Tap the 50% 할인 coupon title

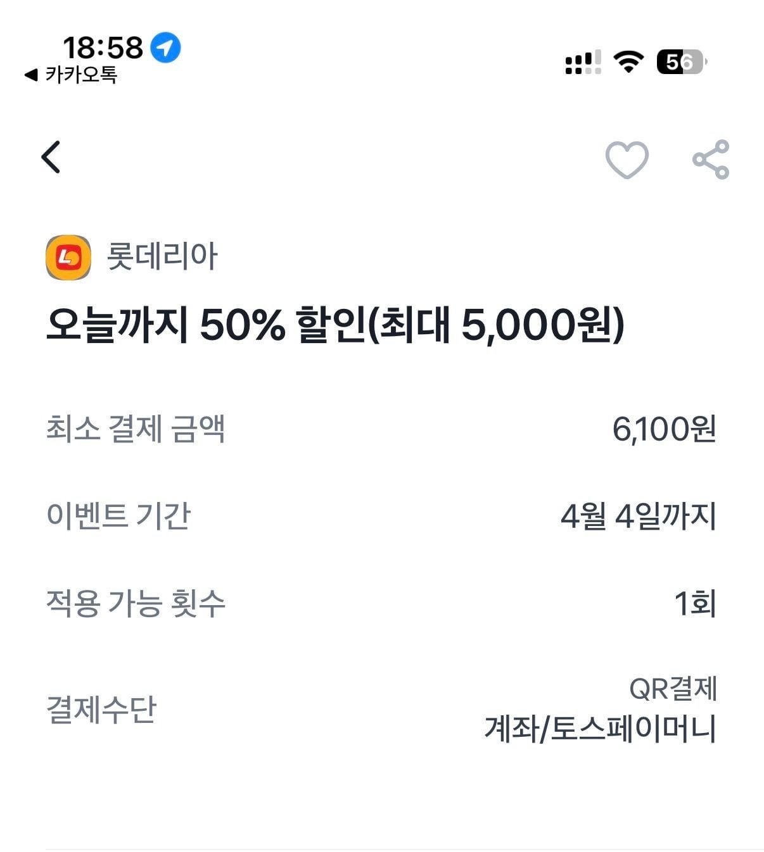click(x=335, y=325)
